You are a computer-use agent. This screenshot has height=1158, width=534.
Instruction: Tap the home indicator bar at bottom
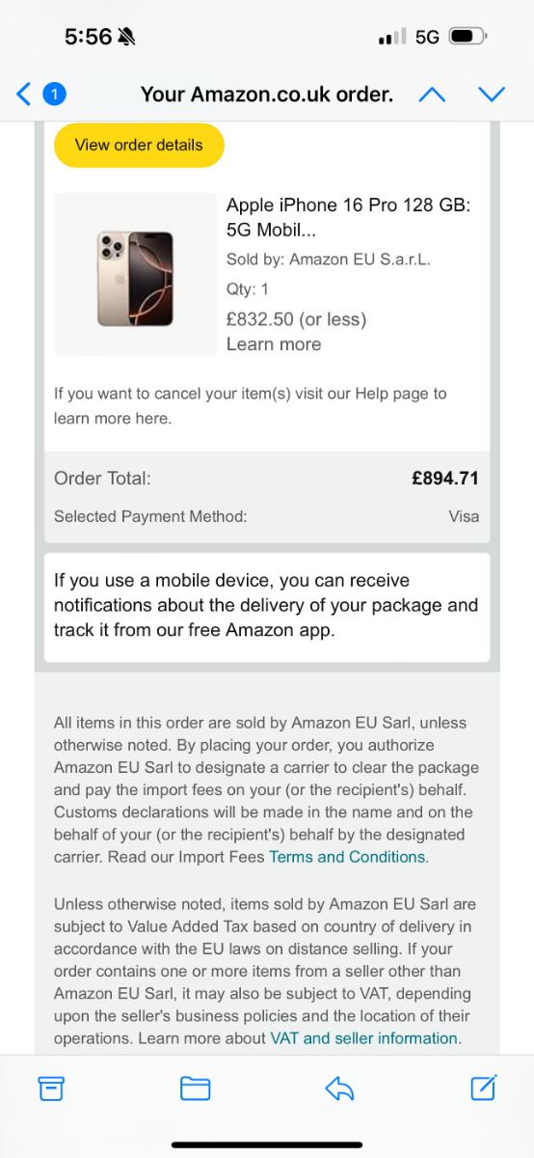267,1144
